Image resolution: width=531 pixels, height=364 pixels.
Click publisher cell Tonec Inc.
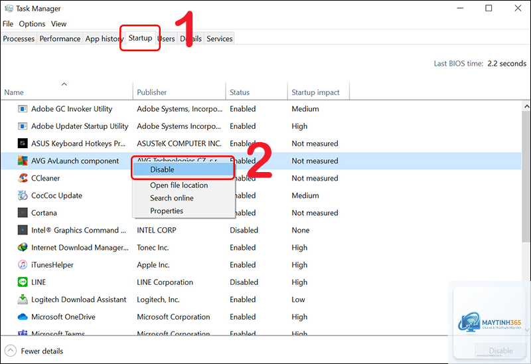coord(153,247)
